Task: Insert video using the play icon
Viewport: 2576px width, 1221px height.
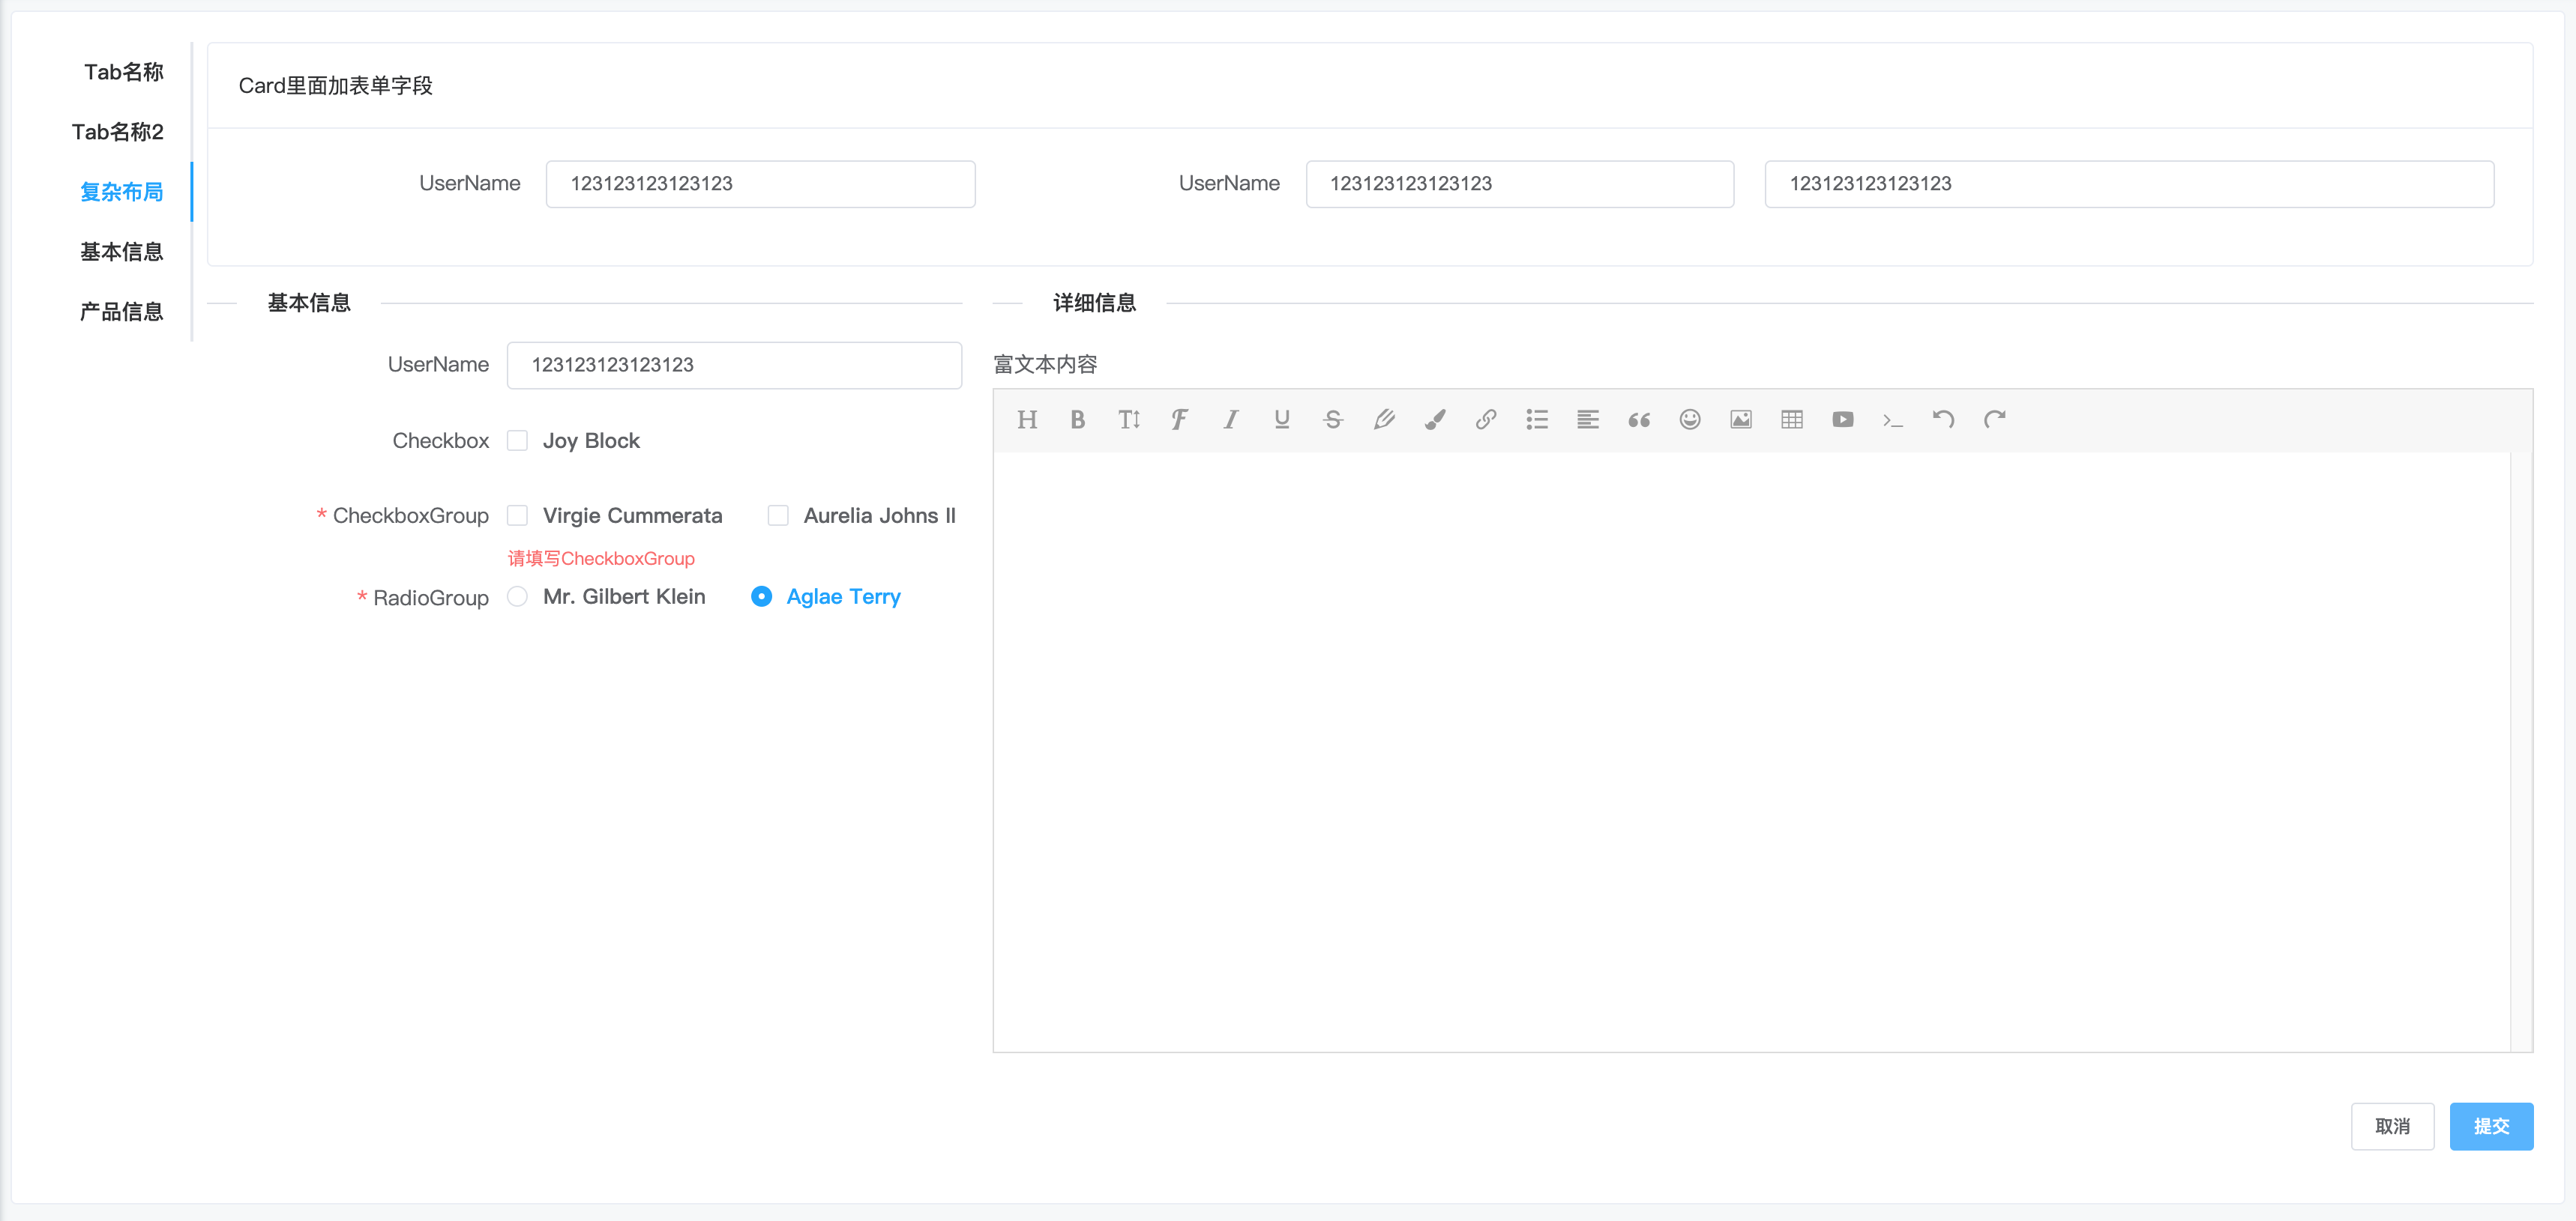Action: coord(1842,419)
